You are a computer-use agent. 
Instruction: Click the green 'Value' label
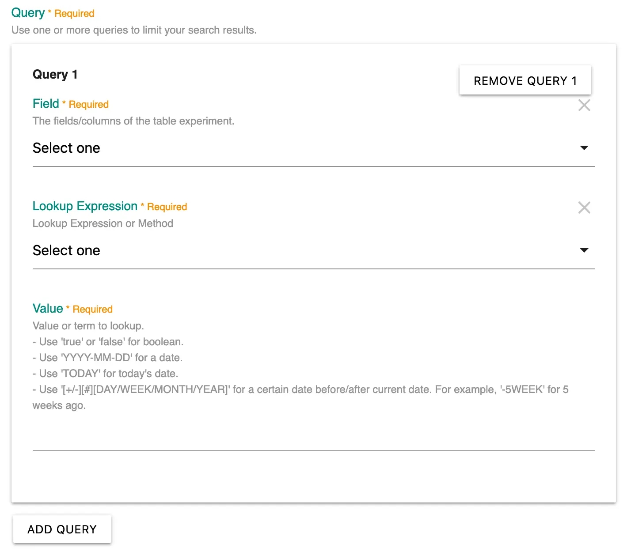(48, 309)
